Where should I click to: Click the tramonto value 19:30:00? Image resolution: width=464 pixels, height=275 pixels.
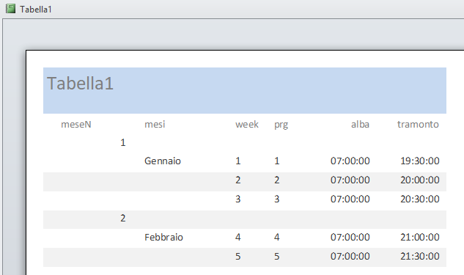point(420,161)
